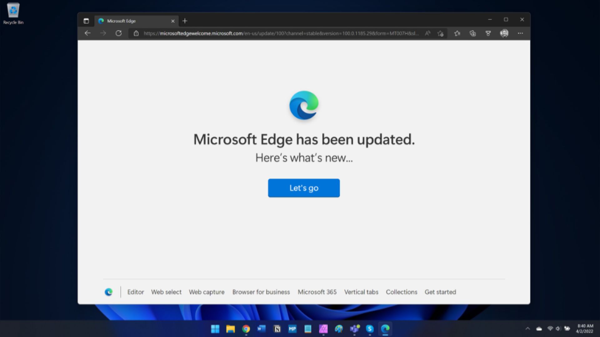Click the browser back arrow
The height and width of the screenshot is (337, 600).
pos(87,33)
